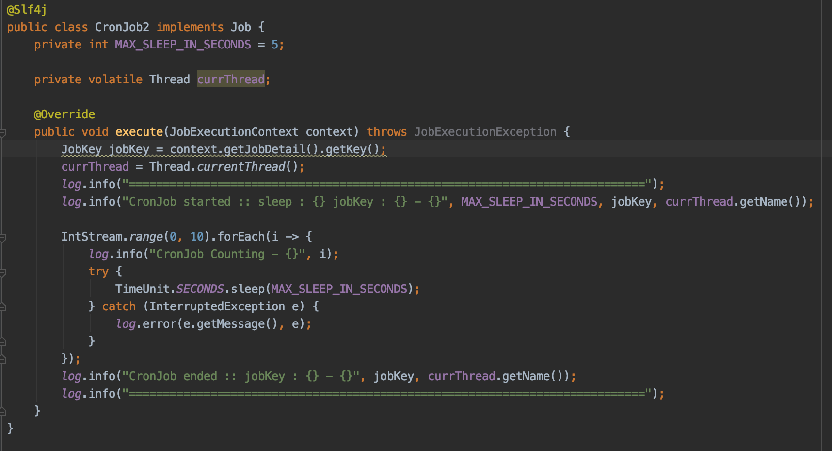Click the @Slf4j annotation
The image size is (832, 451).
pos(27,10)
